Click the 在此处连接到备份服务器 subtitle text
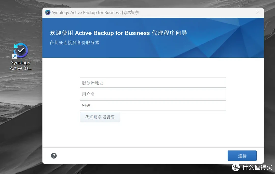 [x=74, y=42]
